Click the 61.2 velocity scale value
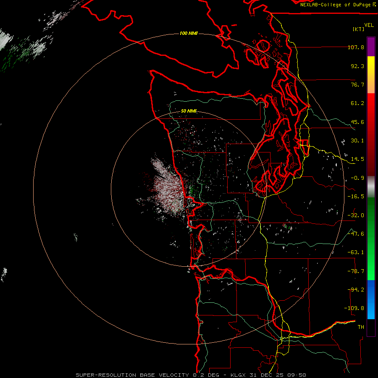 tap(357, 103)
